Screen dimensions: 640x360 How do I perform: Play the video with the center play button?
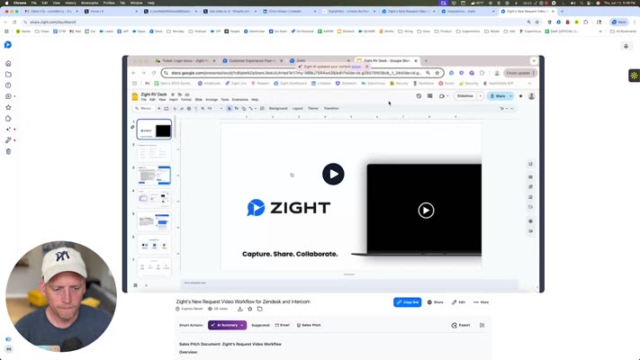click(x=333, y=175)
